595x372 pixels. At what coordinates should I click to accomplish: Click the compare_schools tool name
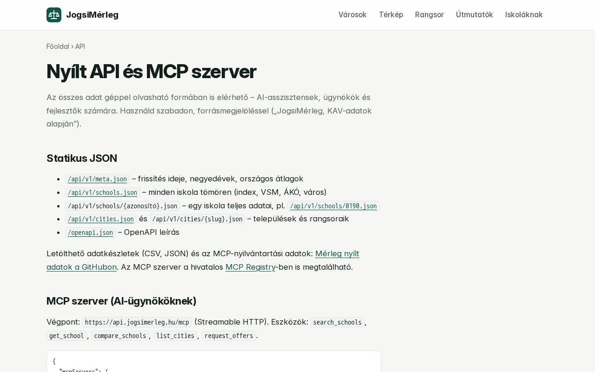[x=120, y=336]
